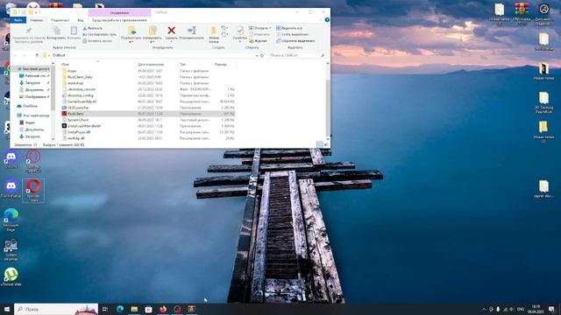Click Журнал (History) in the Open group
The height and width of the screenshot is (315, 561).
[258, 41]
